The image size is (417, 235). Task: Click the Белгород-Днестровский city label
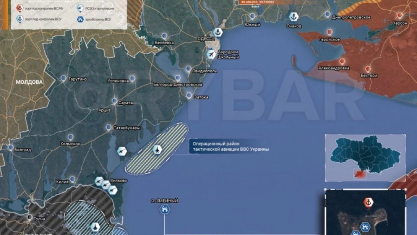(x=178, y=84)
